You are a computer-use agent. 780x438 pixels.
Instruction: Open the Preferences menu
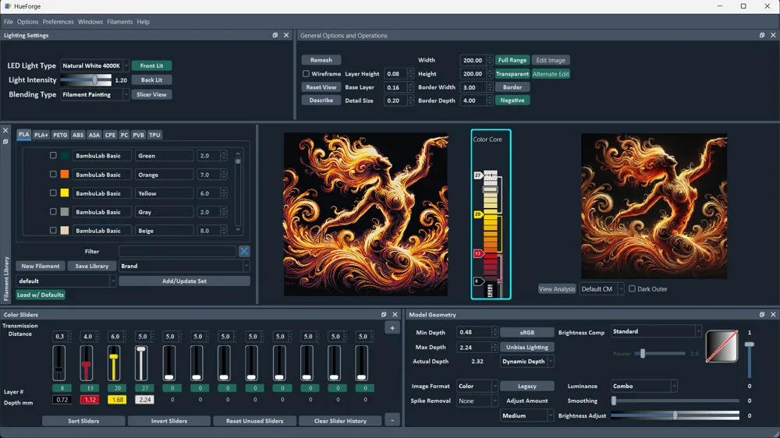(x=58, y=22)
